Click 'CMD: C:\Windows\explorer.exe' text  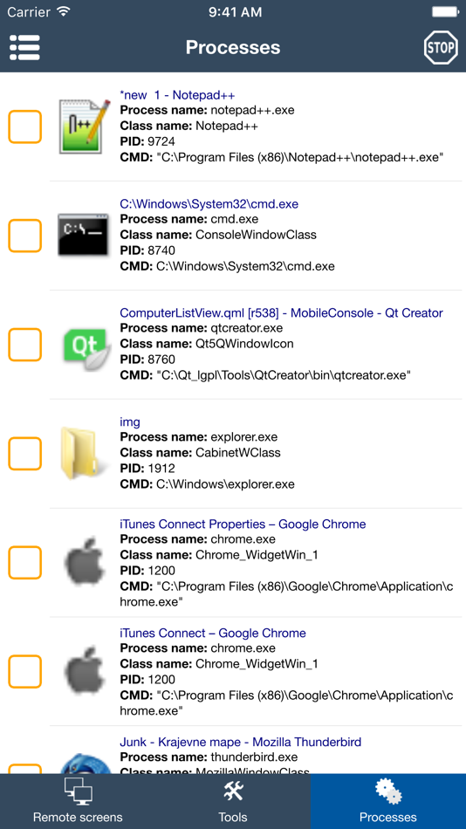click(208, 484)
